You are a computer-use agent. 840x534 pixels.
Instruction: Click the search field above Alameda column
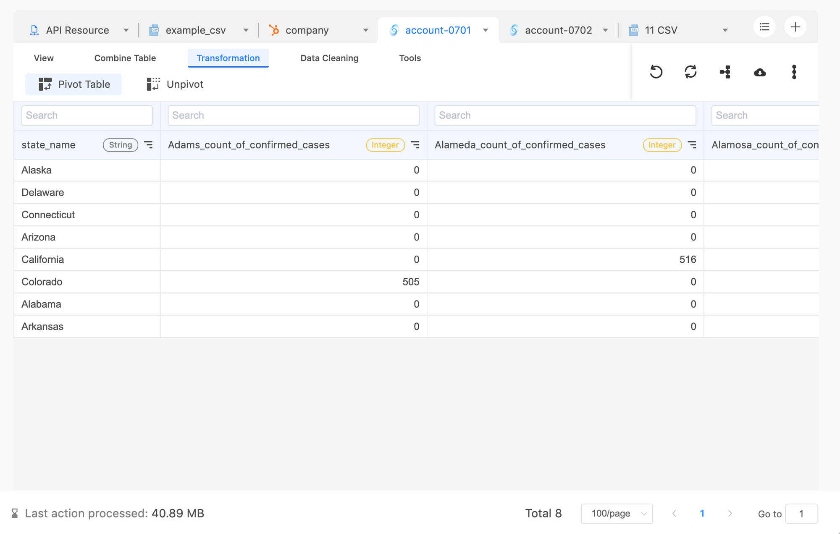[x=565, y=115]
